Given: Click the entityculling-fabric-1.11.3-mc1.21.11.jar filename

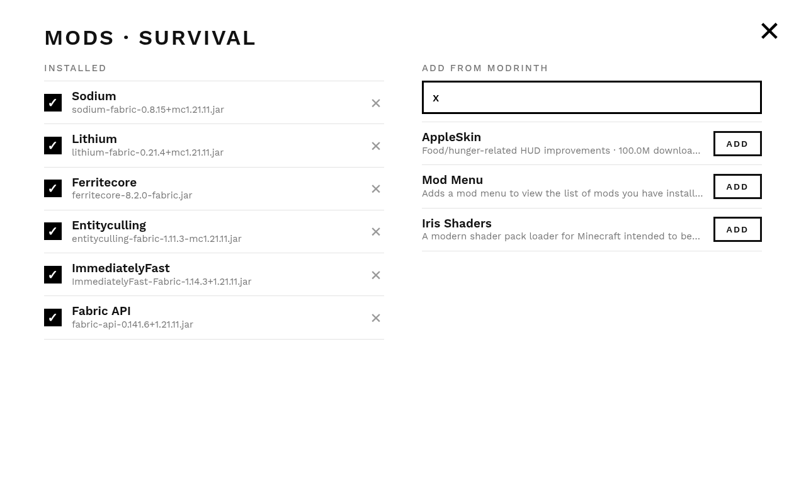Looking at the screenshot, I should pos(157,239).
